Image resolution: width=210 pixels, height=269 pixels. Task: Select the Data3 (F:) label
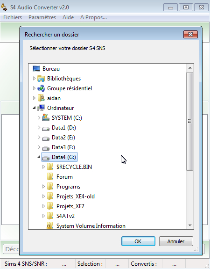pyautogui.click(x=63, y=147)
